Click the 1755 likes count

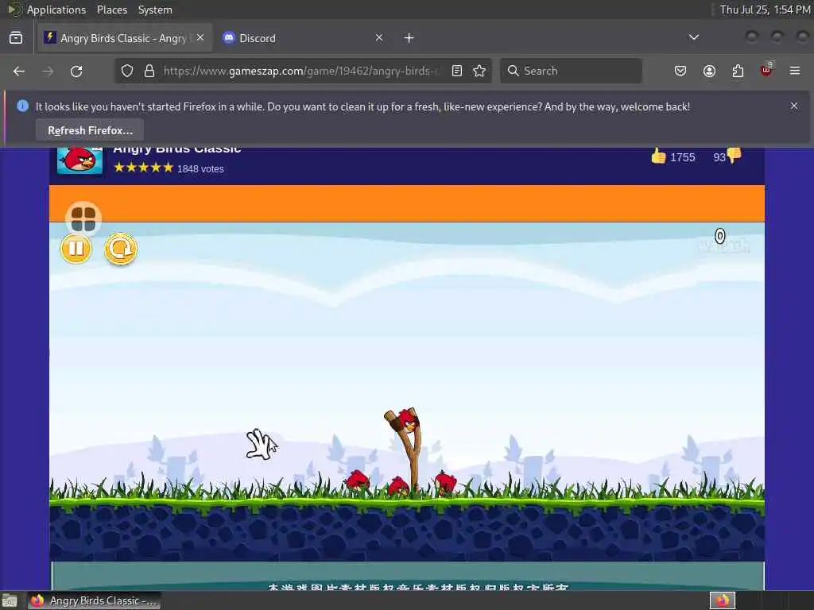pyautogui.click(x=682, y=157)
